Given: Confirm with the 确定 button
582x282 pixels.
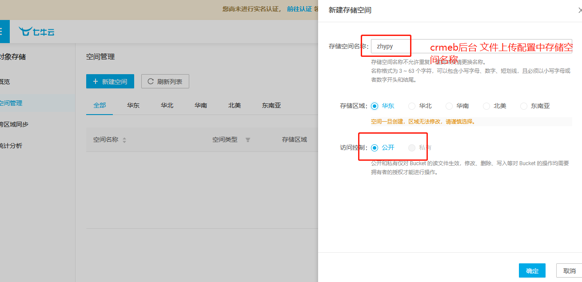Looking at the screenshot, I should point(532,271).
